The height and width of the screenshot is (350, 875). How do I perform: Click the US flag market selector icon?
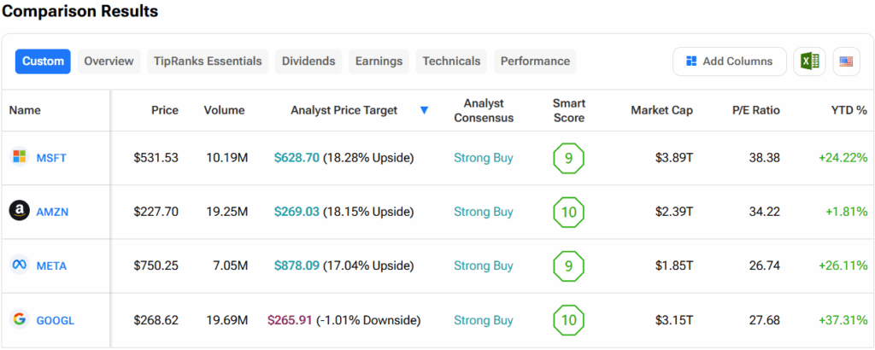pos(847,61)
